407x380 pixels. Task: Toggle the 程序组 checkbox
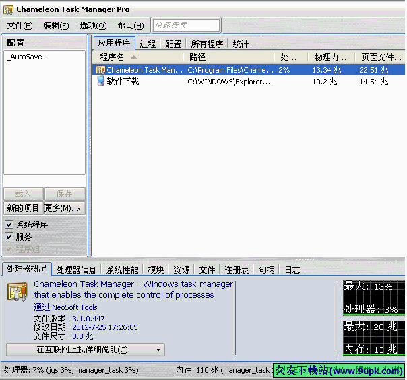(9, 249)
